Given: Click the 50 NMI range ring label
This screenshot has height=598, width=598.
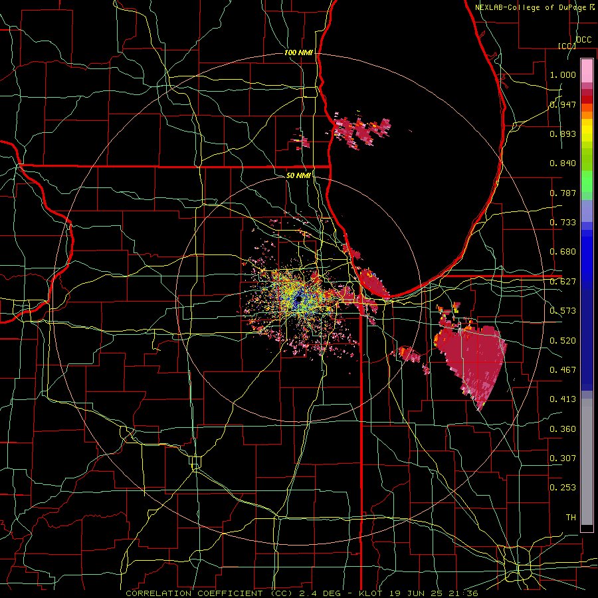Looking at the screenshot, I should (298, 175).
